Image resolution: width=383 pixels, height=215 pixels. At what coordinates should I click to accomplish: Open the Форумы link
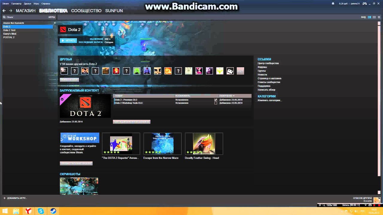(262, 67)
